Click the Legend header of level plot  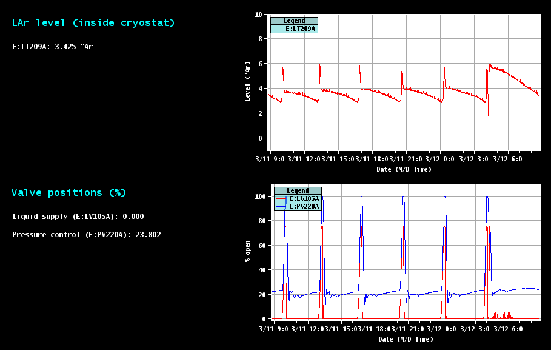click(x=294, y=21)
